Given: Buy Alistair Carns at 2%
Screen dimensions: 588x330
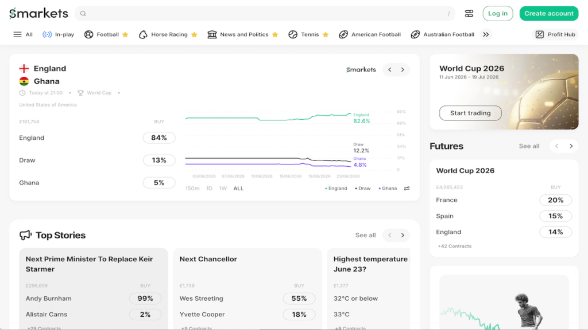Looking at the screenshot, I should coord(145,315).
